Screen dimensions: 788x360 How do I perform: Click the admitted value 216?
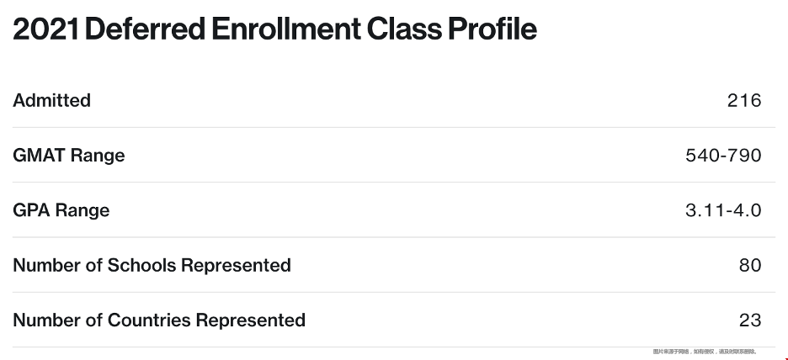(744, 100)
